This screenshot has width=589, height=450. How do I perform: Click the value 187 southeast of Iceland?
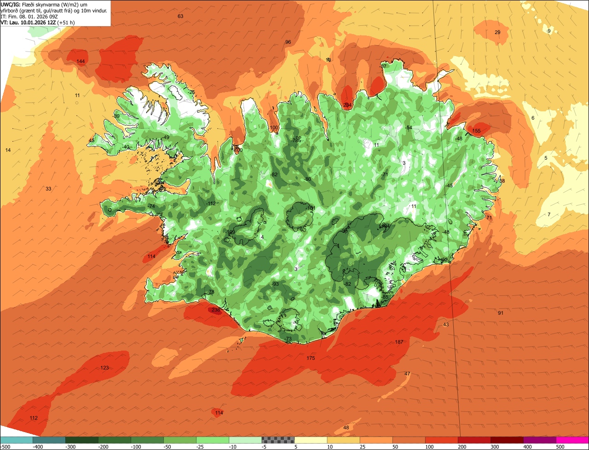tap(399, 342)
